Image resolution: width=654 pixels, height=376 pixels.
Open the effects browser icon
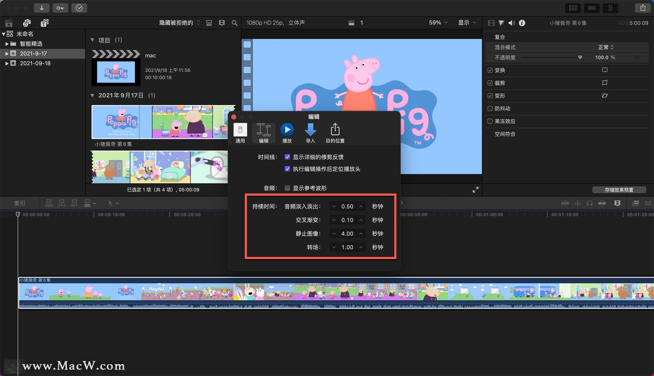tap(635, 203)
